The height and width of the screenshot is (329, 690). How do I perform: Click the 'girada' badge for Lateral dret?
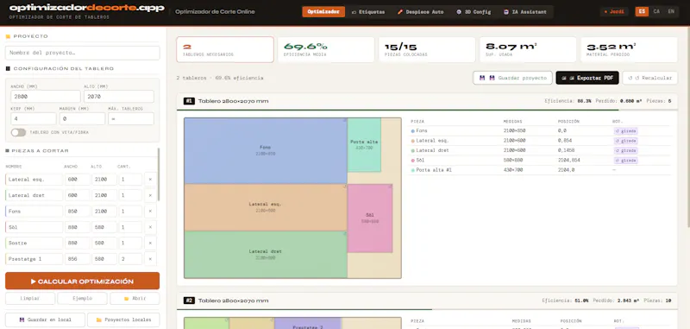click(626, 150)
